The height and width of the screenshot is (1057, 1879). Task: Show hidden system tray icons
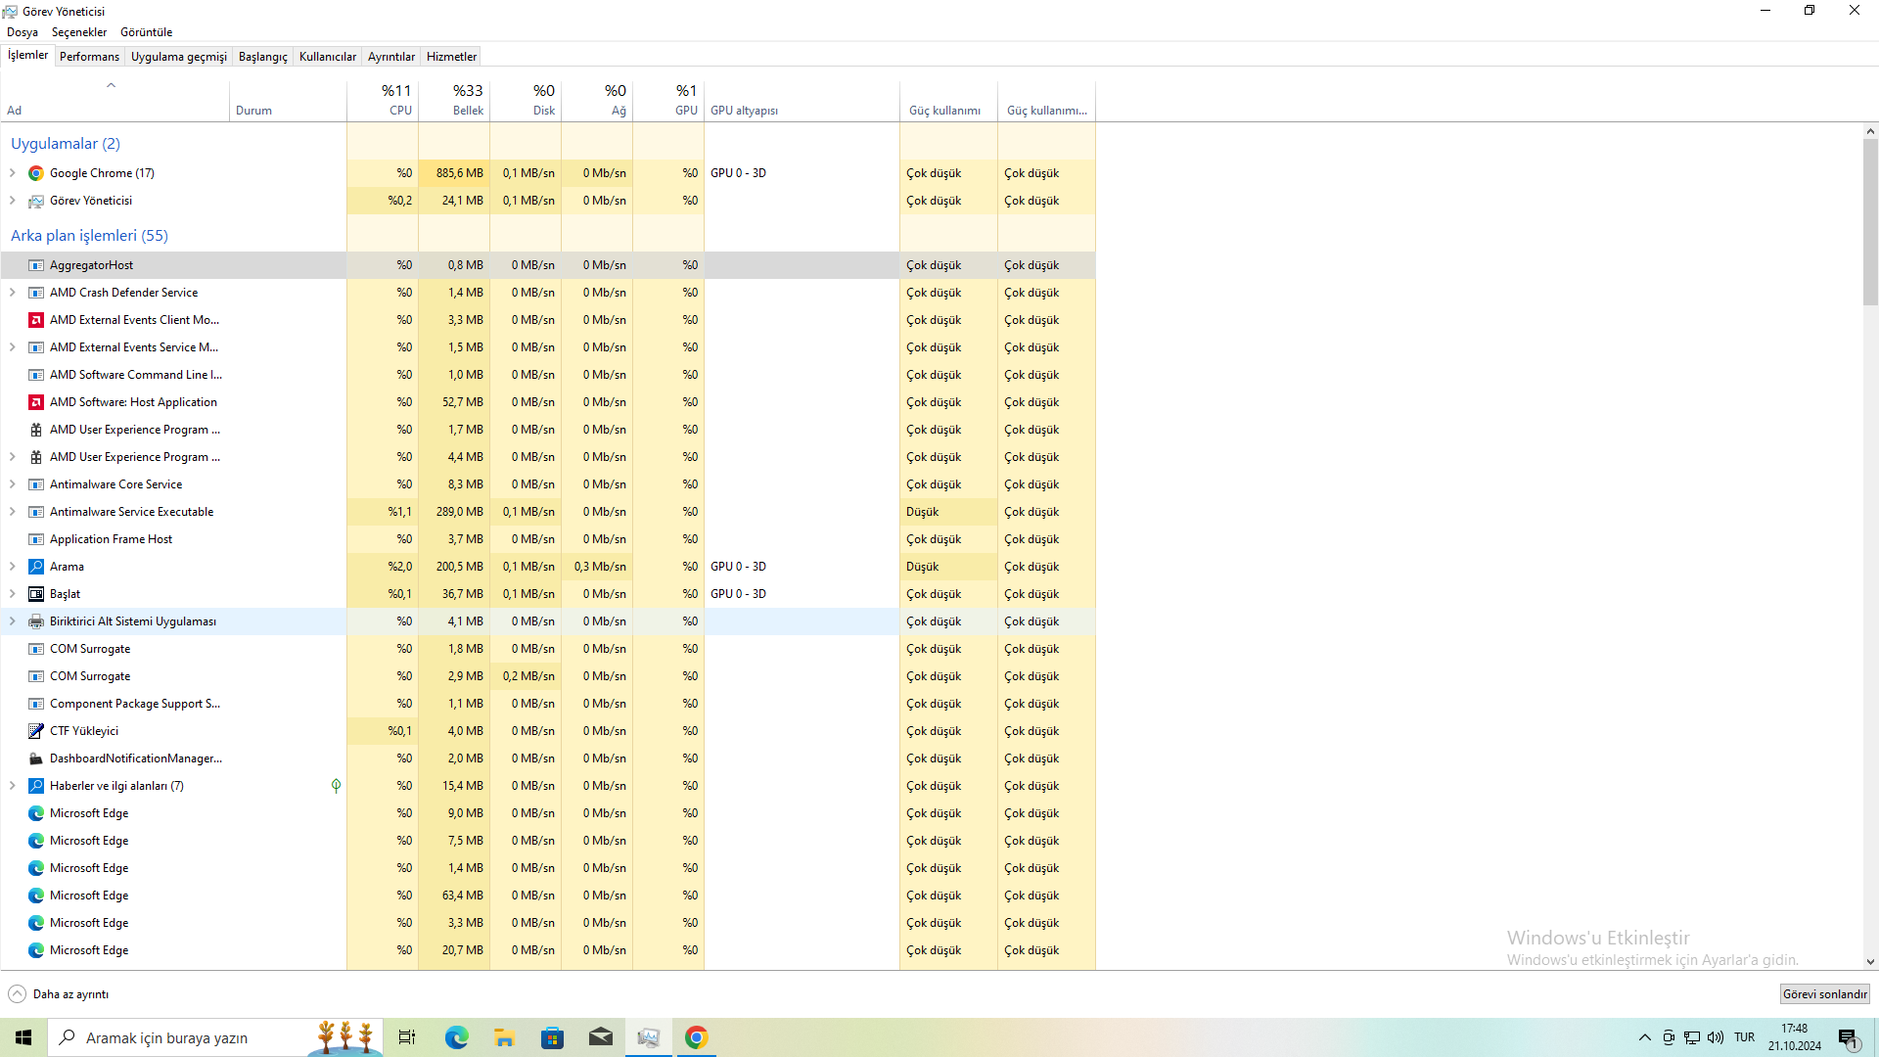(1644, 1037)
